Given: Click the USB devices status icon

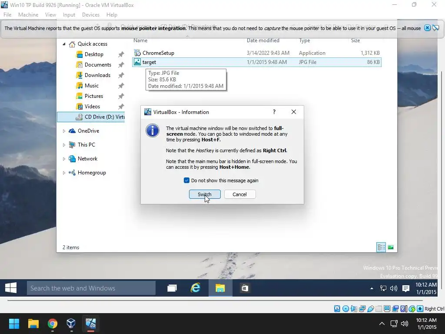Looking at the screenshot, I should (370, 309).
